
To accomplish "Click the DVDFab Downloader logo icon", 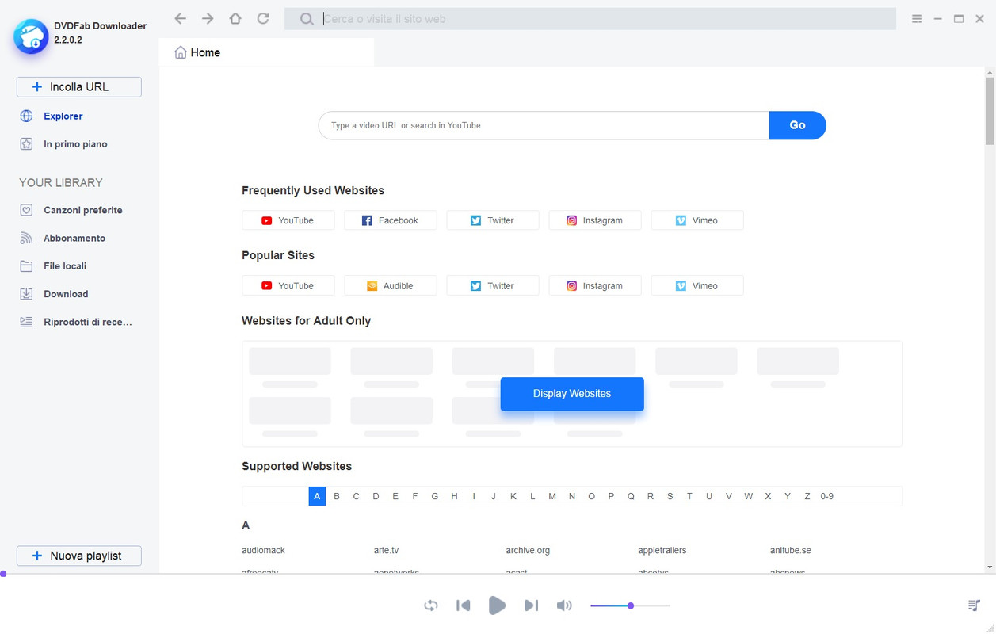I will pos(32,36).
